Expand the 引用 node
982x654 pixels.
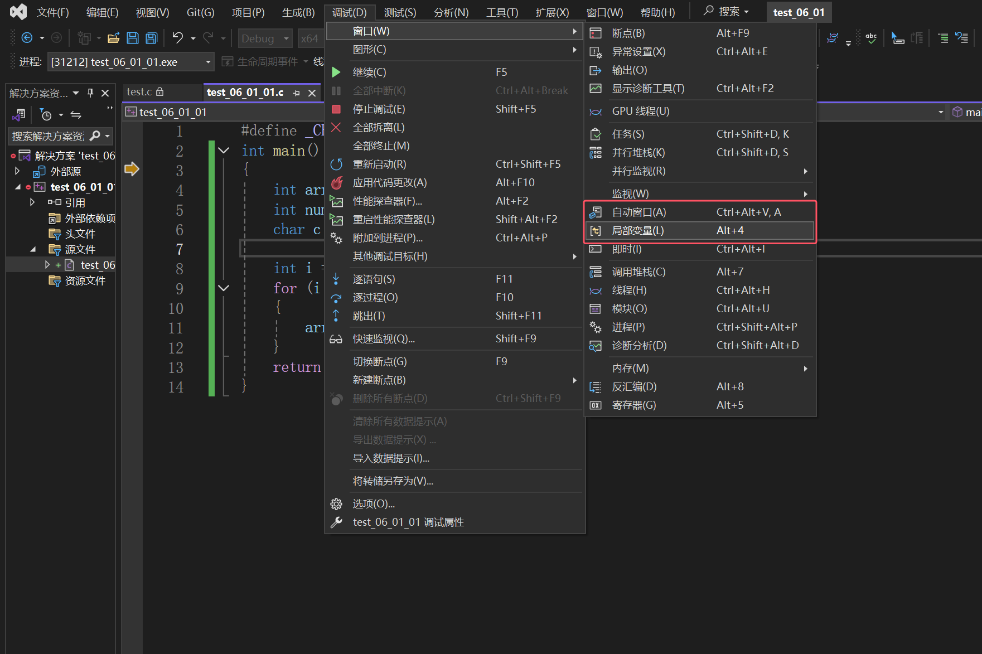32,202
